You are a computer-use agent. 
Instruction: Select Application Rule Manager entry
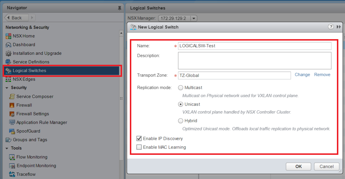pos(42,123)
